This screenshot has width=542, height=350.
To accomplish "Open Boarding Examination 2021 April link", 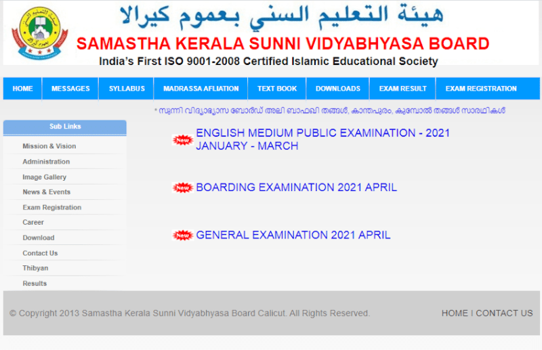I will [296, 188].
